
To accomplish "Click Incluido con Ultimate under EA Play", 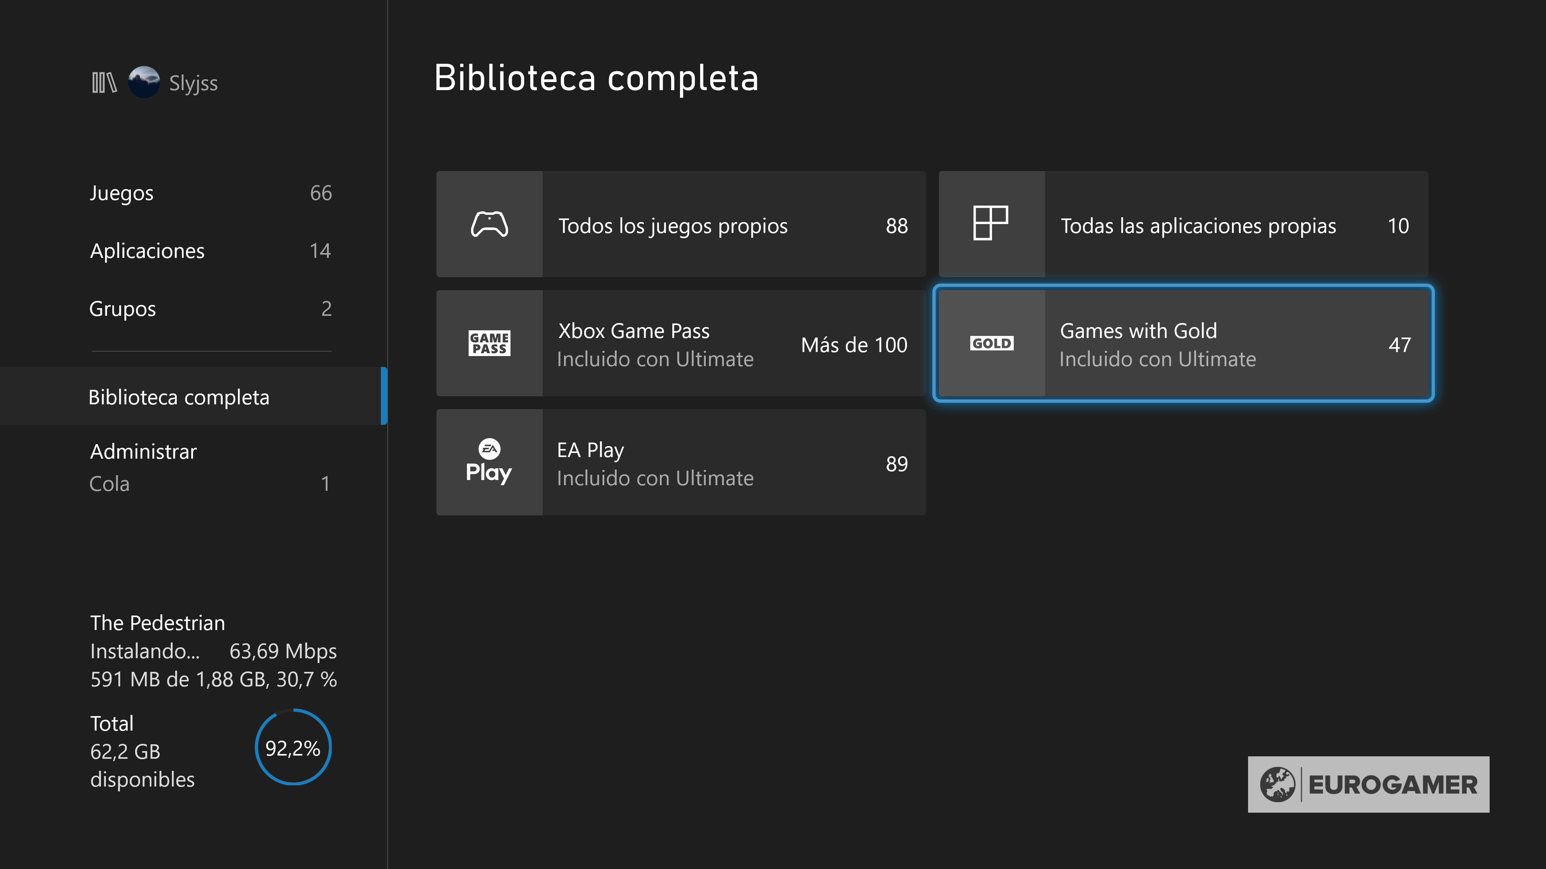I will tap(655, 478).
